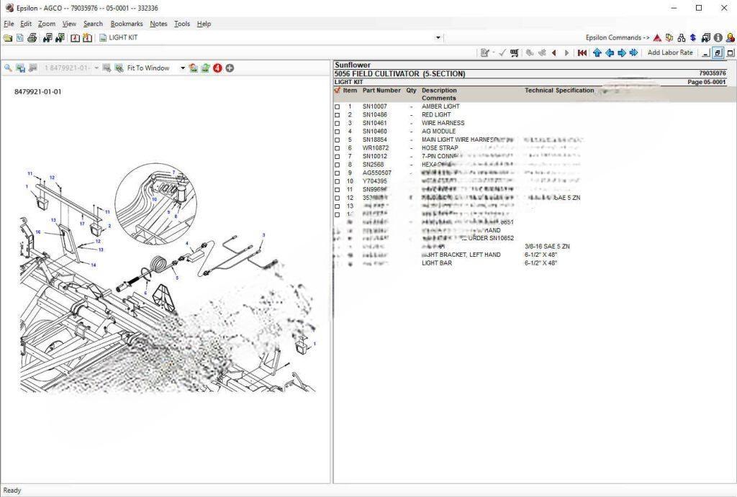737x497 pixels.
Task: Select checkbox for WR10872 Hose Strap
Action: (x=338, y=148)
